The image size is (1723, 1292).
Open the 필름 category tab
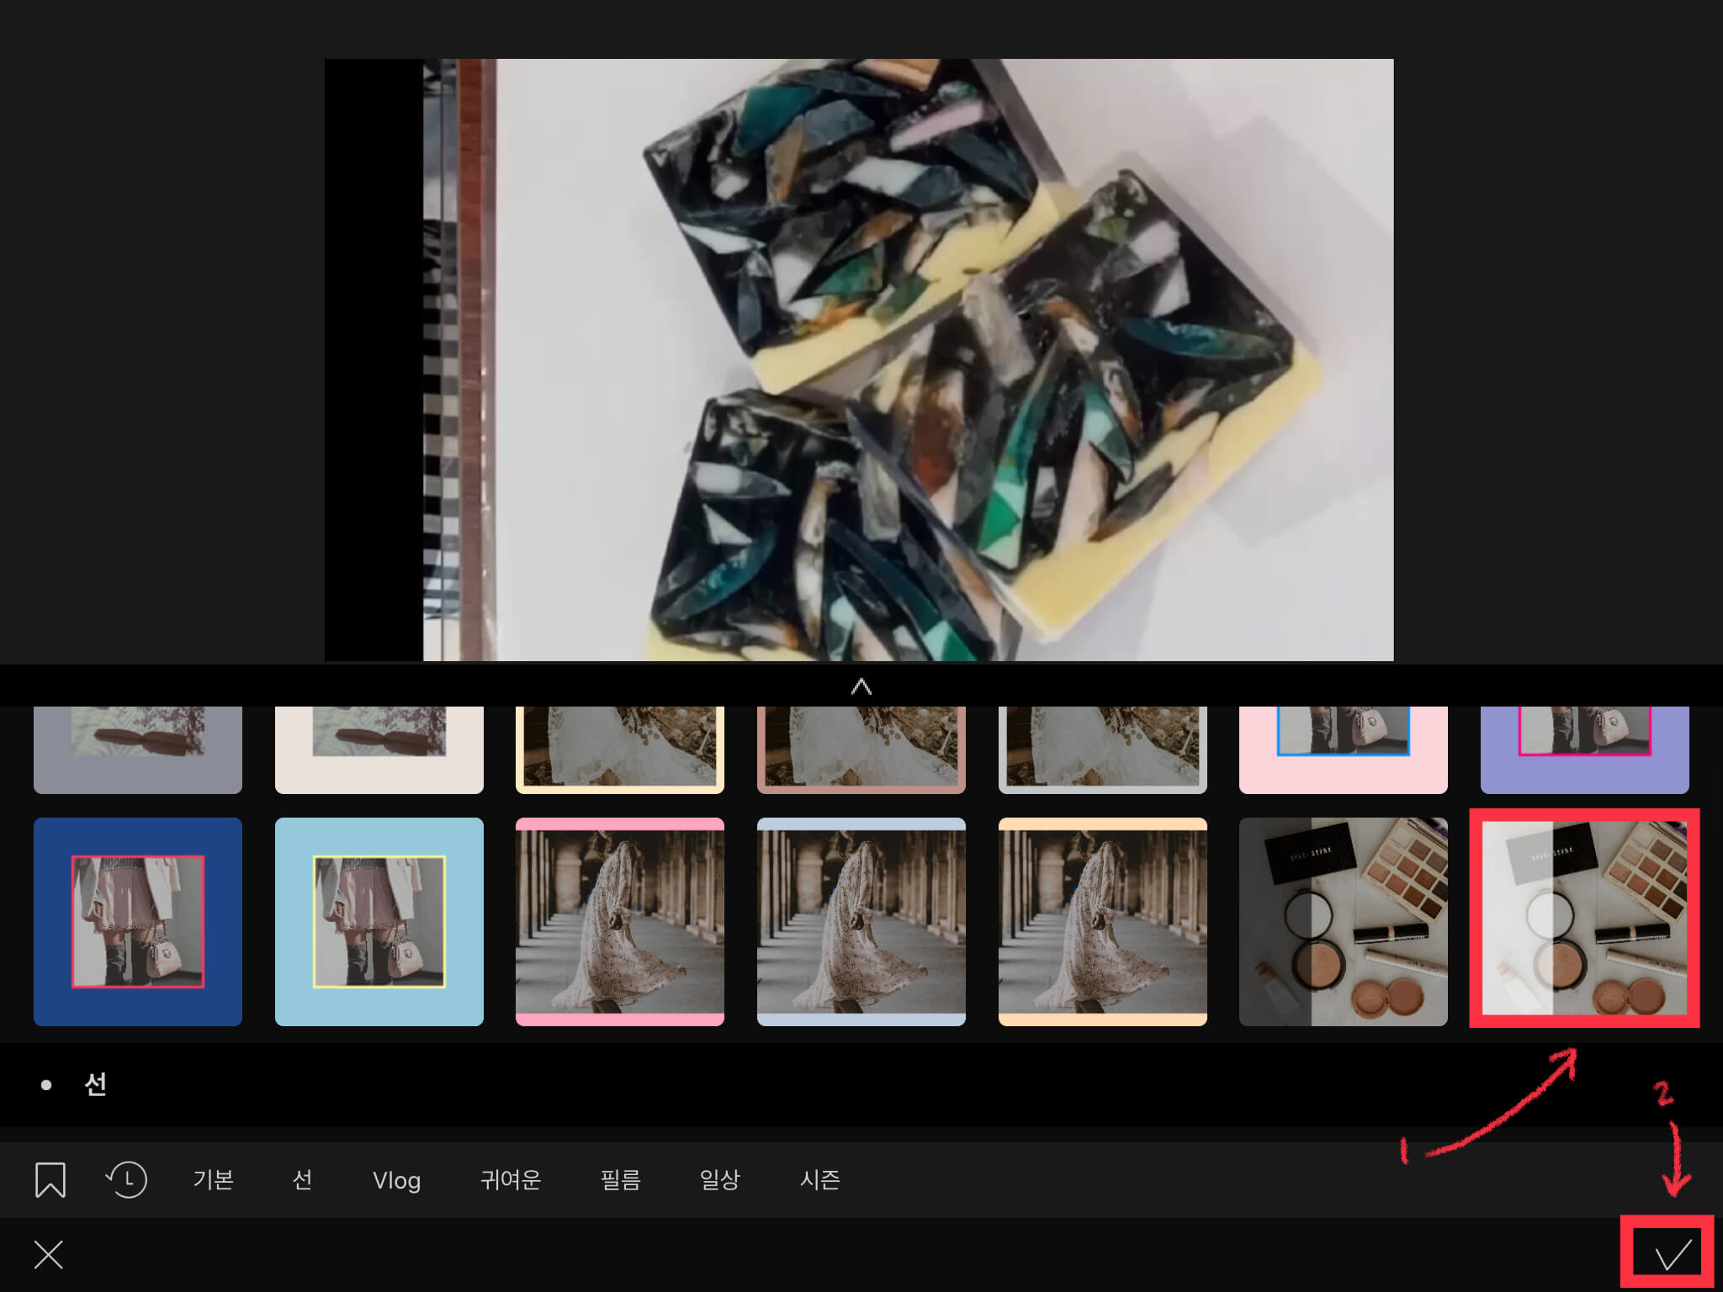point(620,1179)
